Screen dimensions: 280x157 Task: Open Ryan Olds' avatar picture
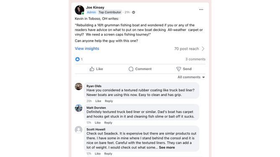pos(78,86)
